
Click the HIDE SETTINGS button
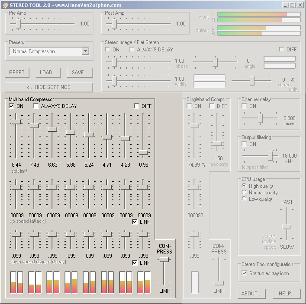point(49,87)
